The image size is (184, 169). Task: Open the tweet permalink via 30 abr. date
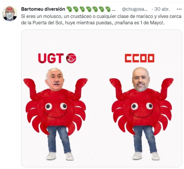click(x=162, y=9)
